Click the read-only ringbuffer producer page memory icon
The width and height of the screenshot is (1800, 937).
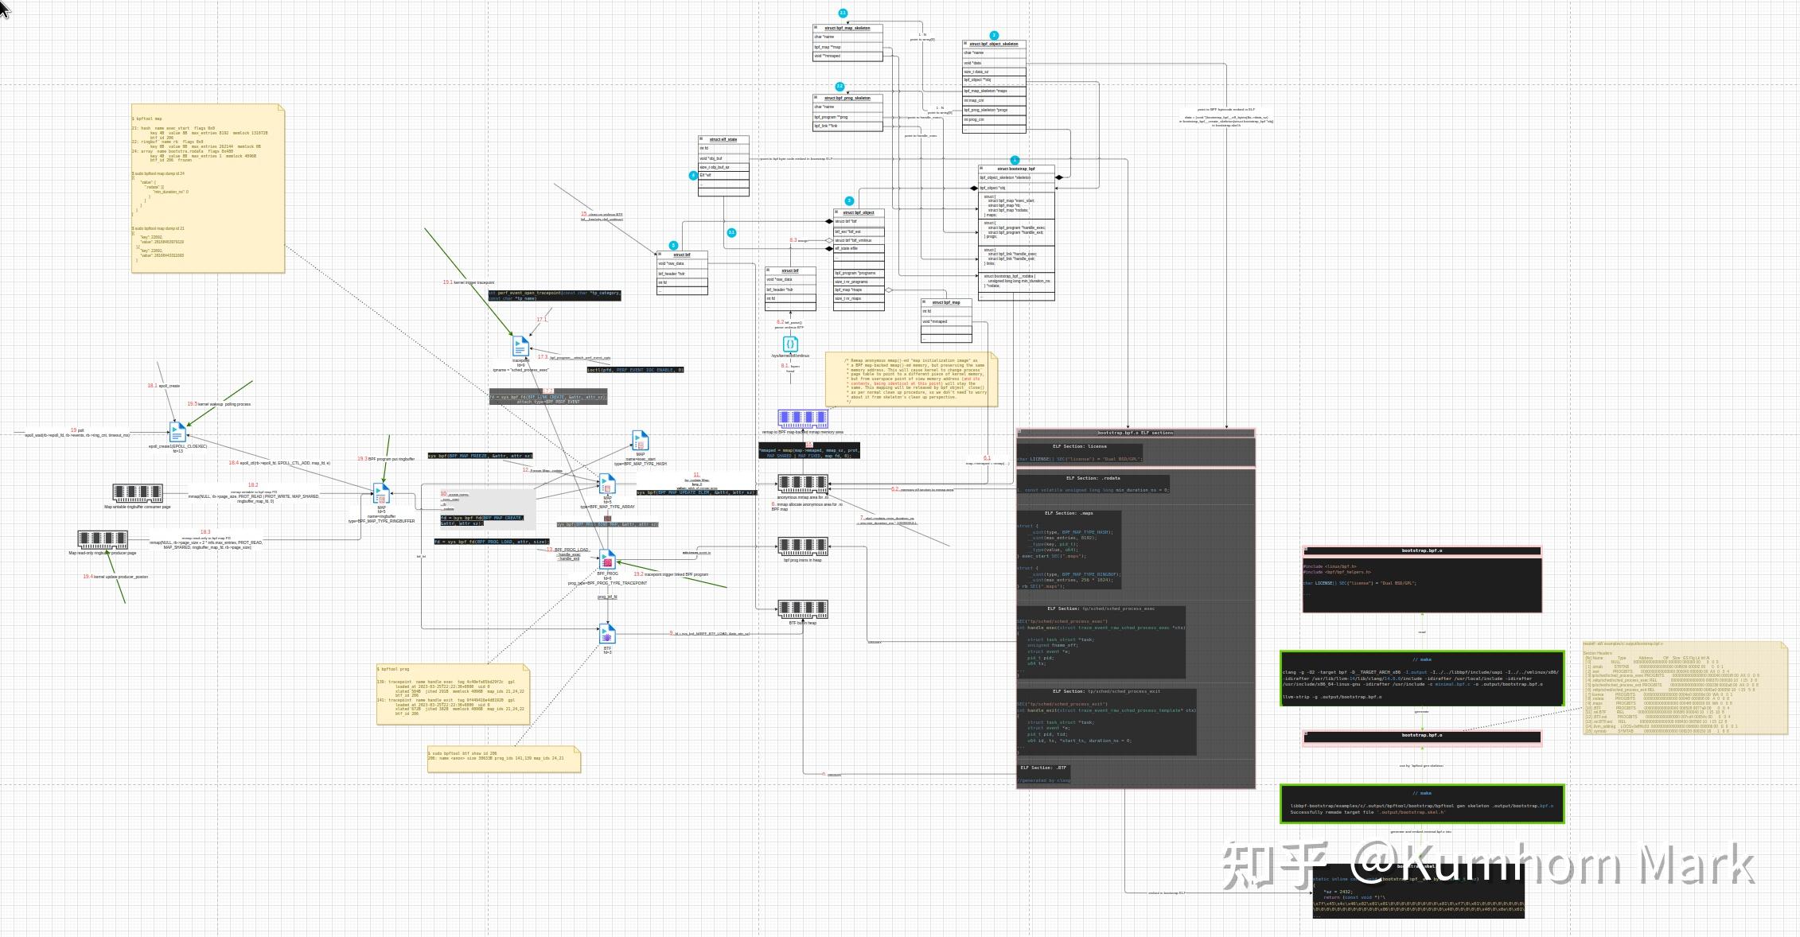tap(103, 540)
